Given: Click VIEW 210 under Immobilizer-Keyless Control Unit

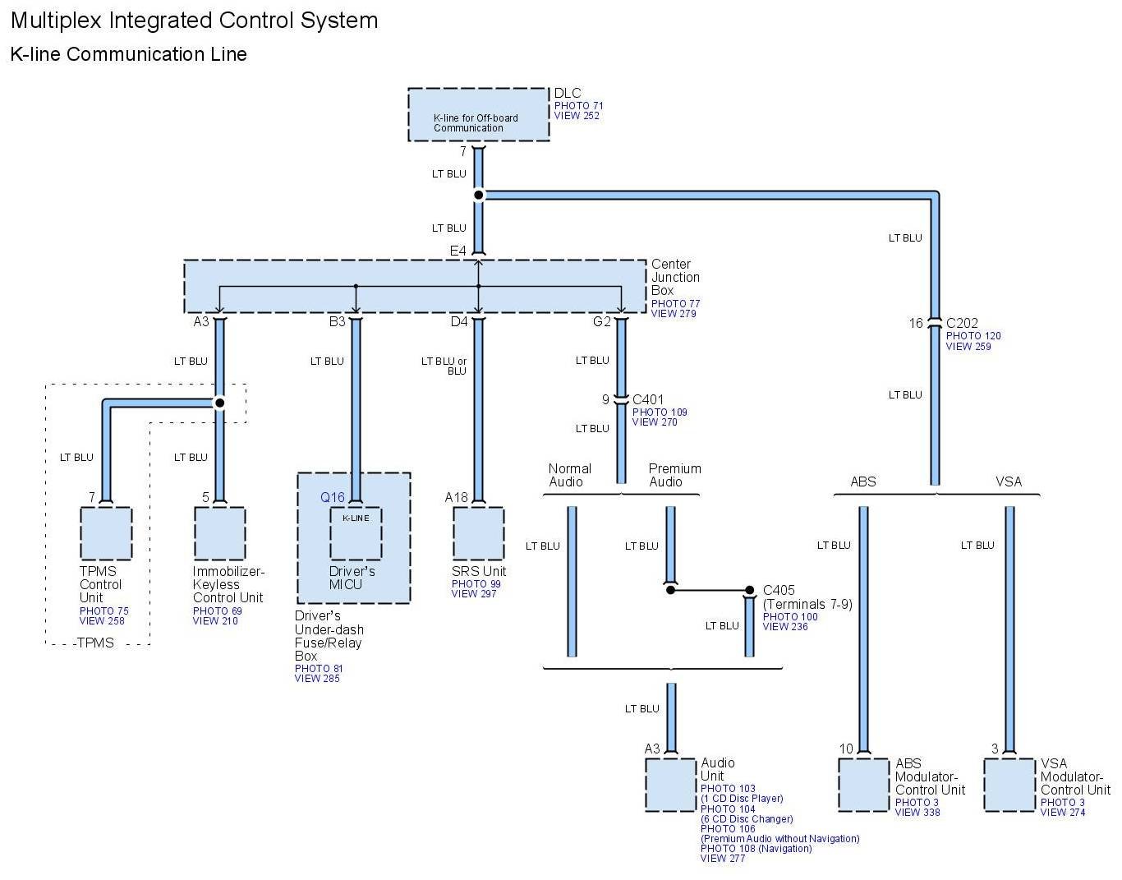Looking at the screenshot, I should point(215,621).
